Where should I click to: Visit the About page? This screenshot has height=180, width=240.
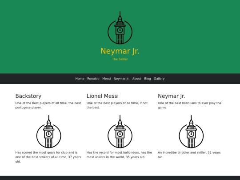pos(137,79)
